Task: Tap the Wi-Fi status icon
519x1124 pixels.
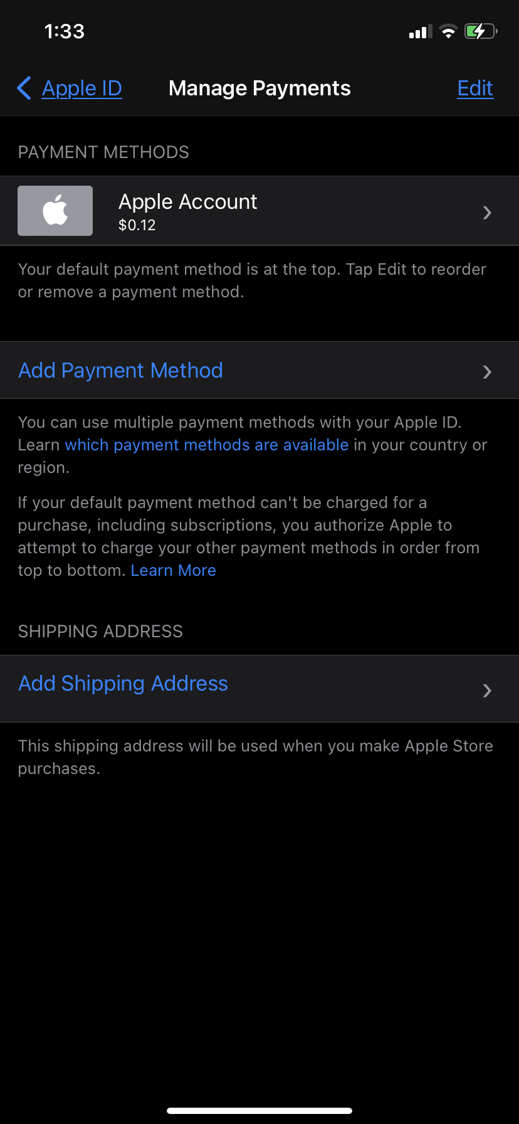Action: tap(448, 31)
